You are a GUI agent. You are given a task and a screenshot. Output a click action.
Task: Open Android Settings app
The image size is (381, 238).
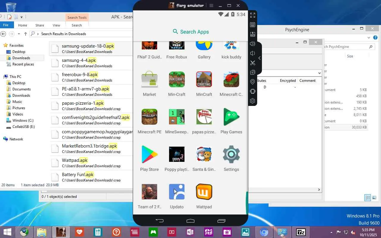(x=231, y=159)
